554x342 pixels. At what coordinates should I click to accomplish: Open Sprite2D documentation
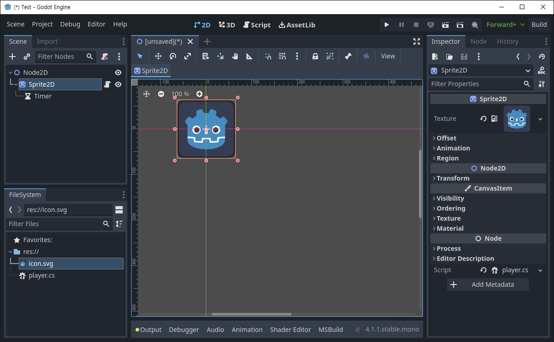(x=542, y=70)
